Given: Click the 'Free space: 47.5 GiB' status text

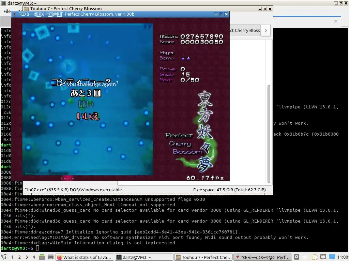Looking at the screenshot, I should pyautogui.click(x=229, y=190).
